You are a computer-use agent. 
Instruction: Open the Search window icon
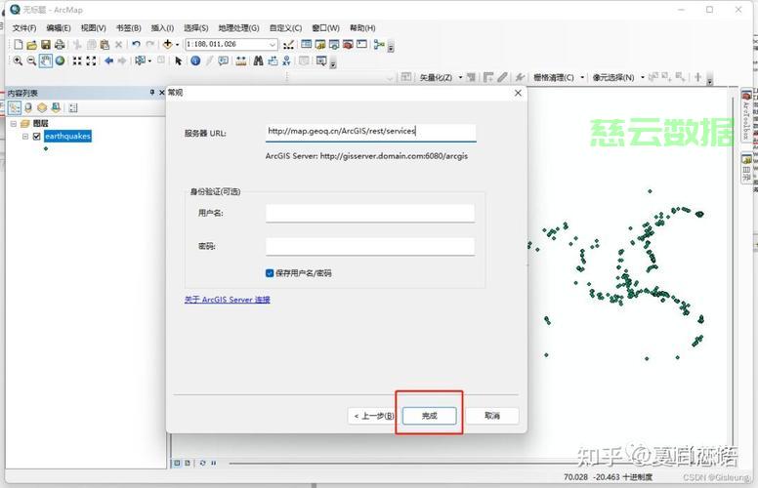334,45
